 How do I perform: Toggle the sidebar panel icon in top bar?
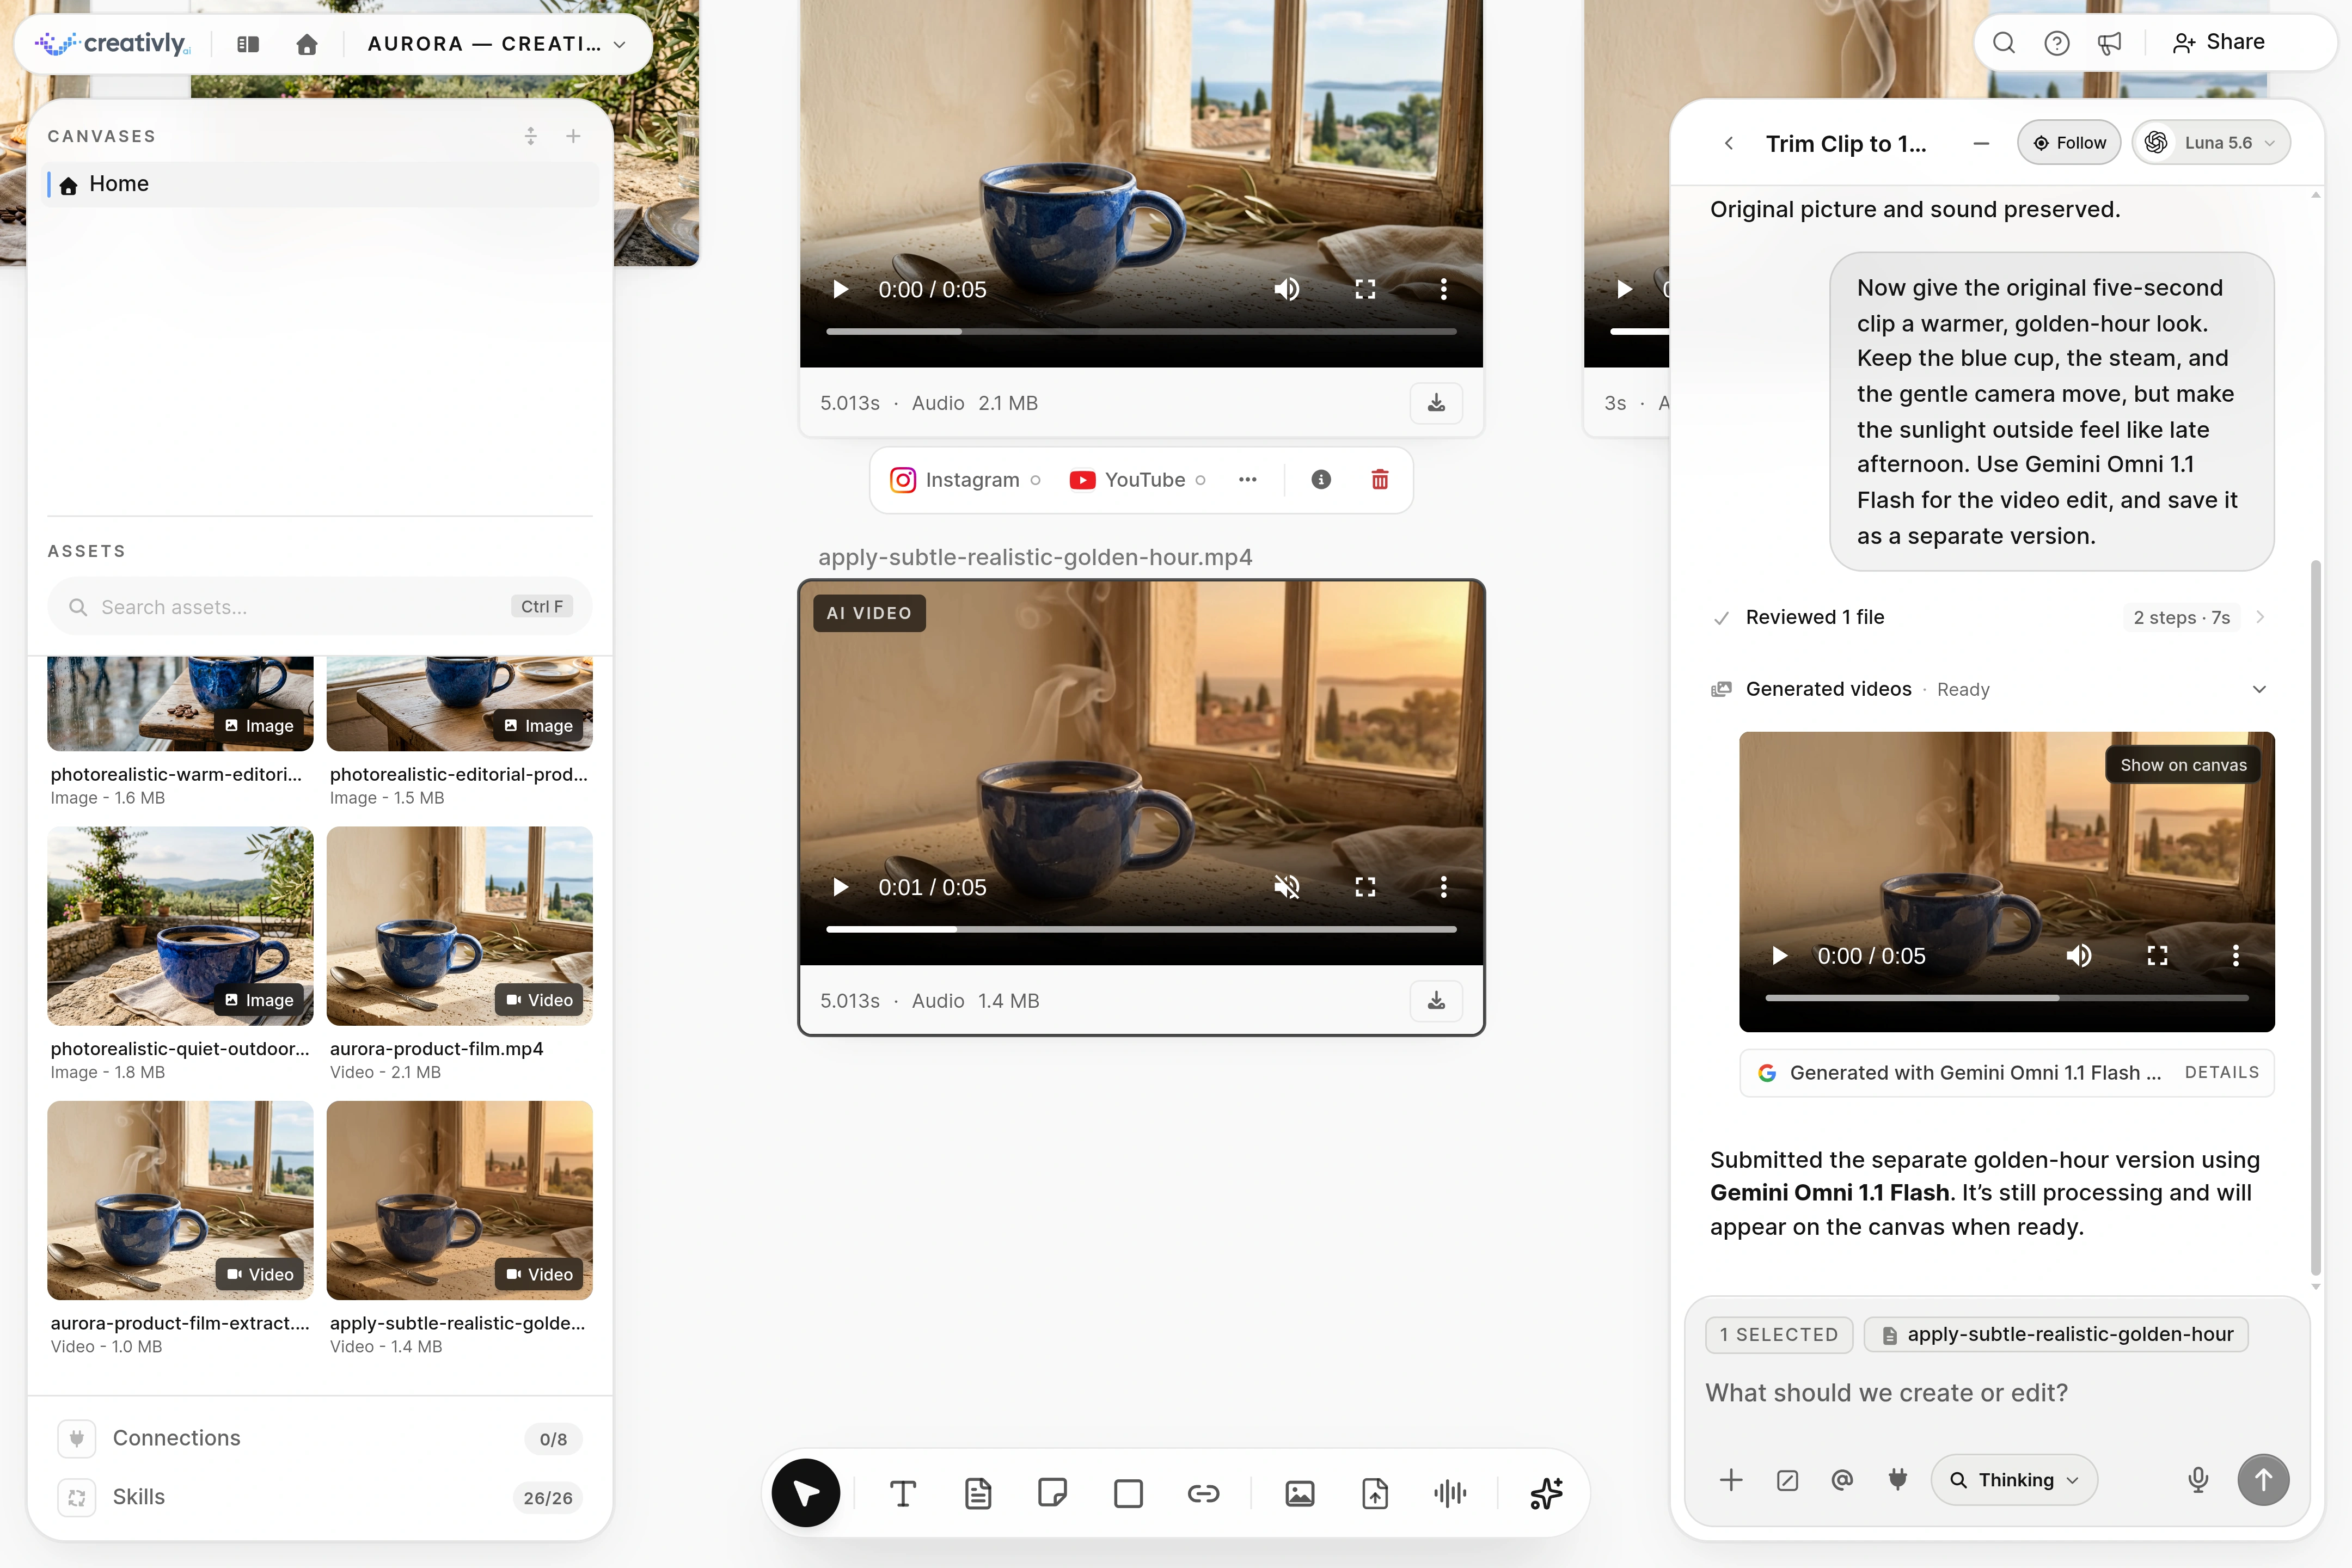tap(248, 44)
